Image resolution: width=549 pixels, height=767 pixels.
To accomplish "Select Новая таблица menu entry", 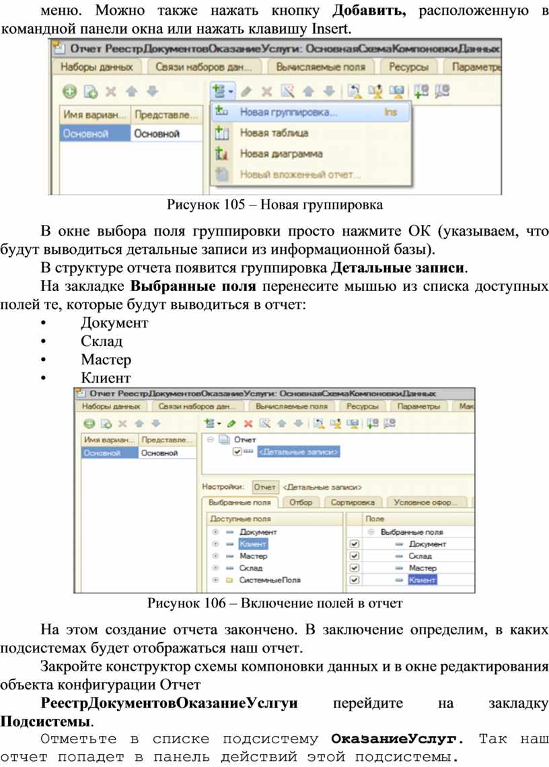I will 311,133.
